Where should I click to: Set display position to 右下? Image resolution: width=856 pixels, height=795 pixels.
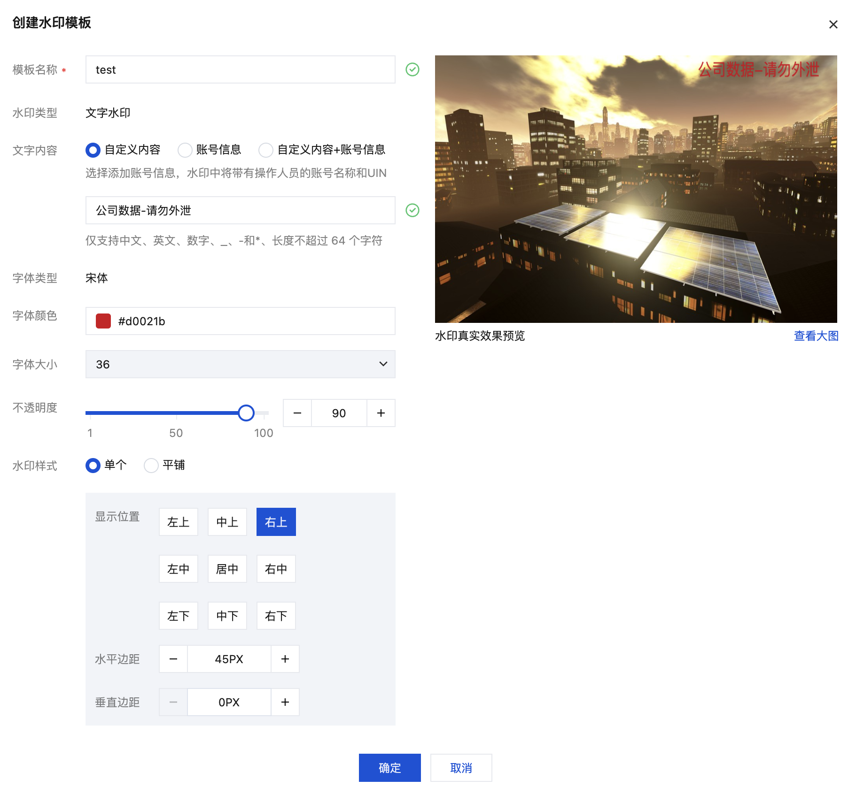click(x=276, y=616)
